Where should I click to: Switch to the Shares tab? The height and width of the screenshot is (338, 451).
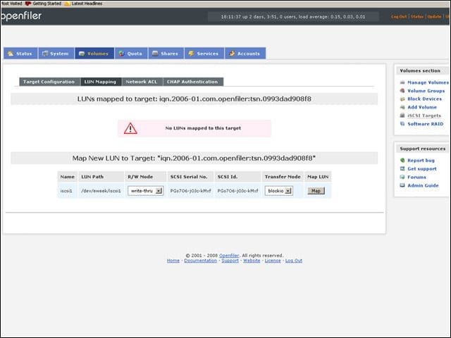(x=166, y=54)
